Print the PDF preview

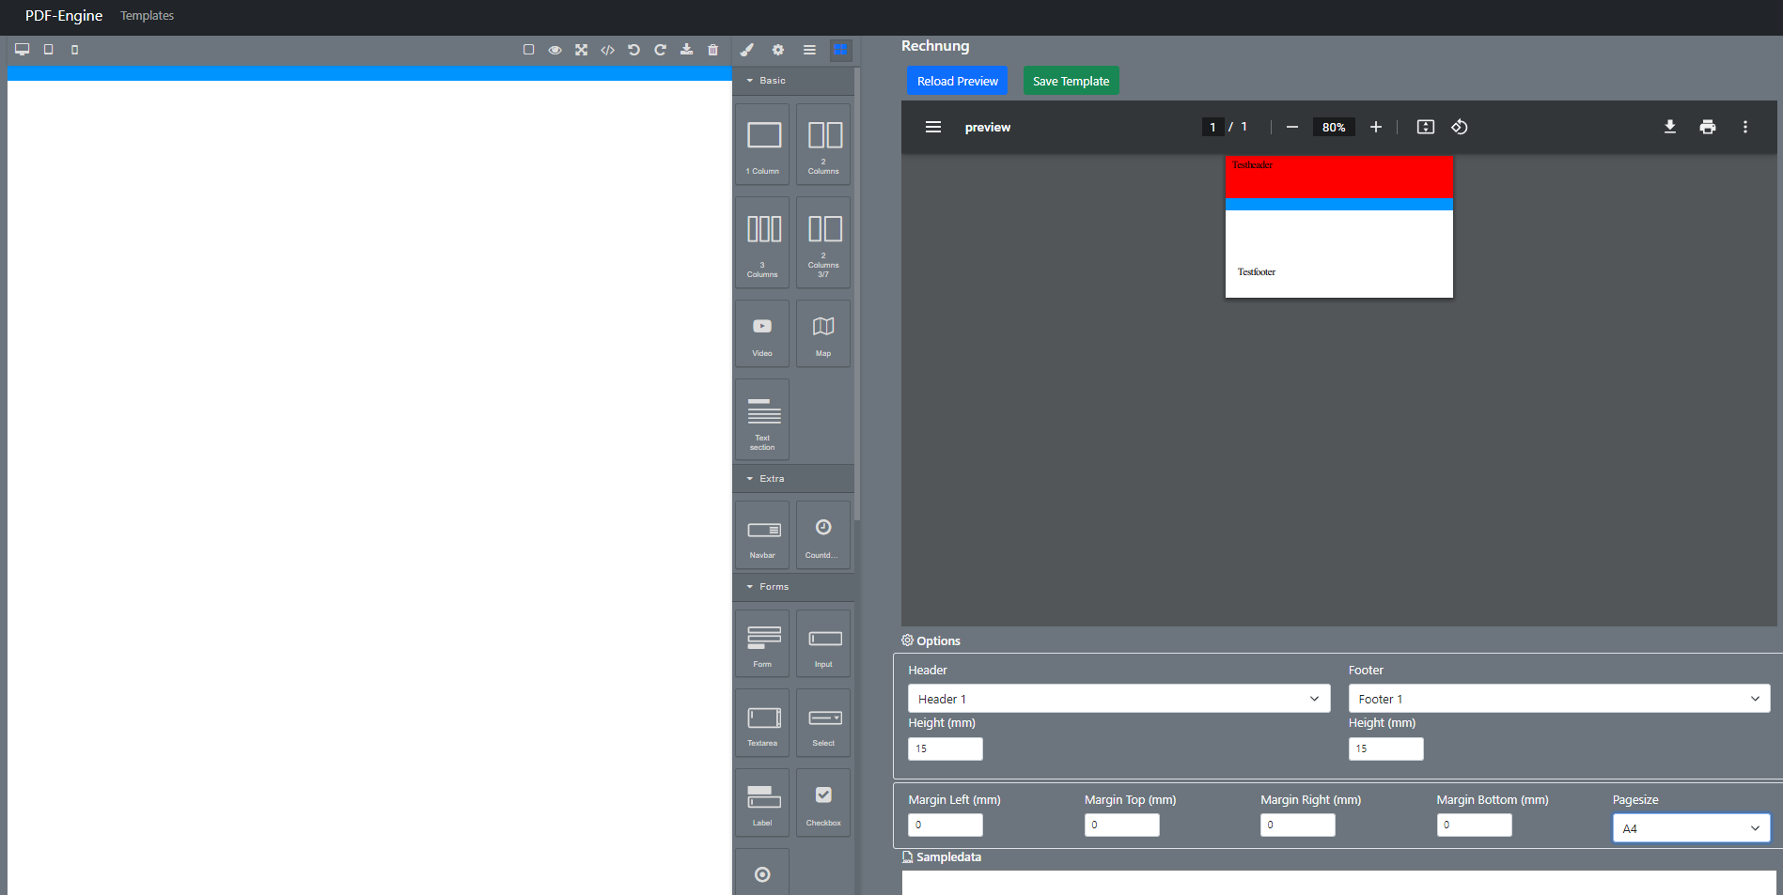(x=1707, y=127)
